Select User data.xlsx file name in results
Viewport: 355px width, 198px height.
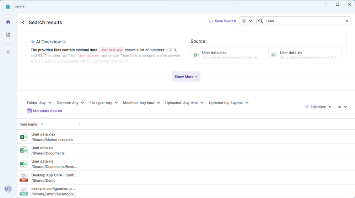coord(43,134)
